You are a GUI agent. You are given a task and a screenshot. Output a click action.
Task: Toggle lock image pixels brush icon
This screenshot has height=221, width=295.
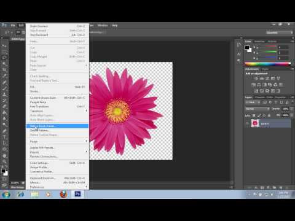pyautogui.click(x=259, y=115)
